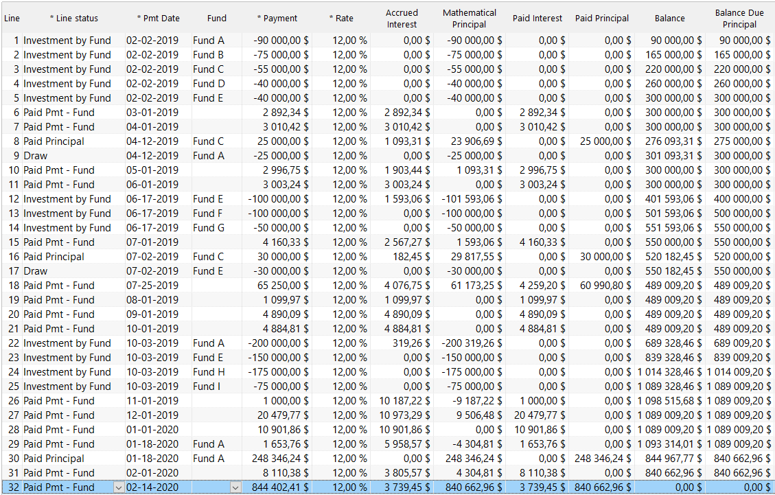Select line 1 Investment by Fund status
Screen dimensions: 775x495
pos(67,41)
